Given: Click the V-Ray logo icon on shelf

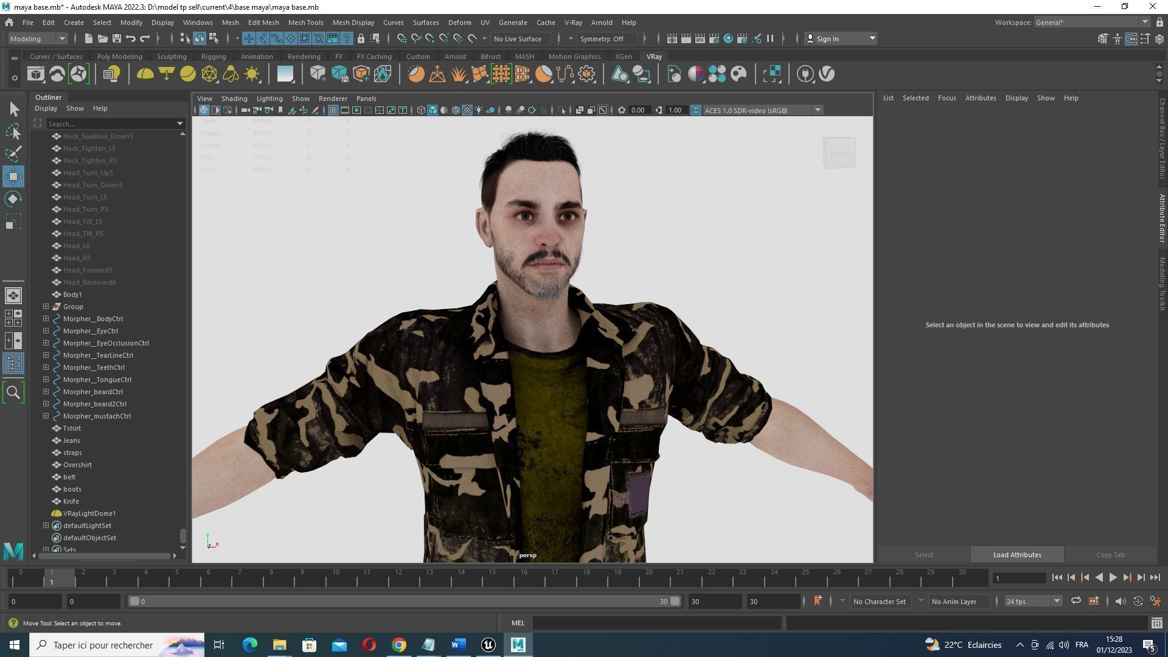Looking at the screenshot, I should pyautogui.click(x=827, y=74).
